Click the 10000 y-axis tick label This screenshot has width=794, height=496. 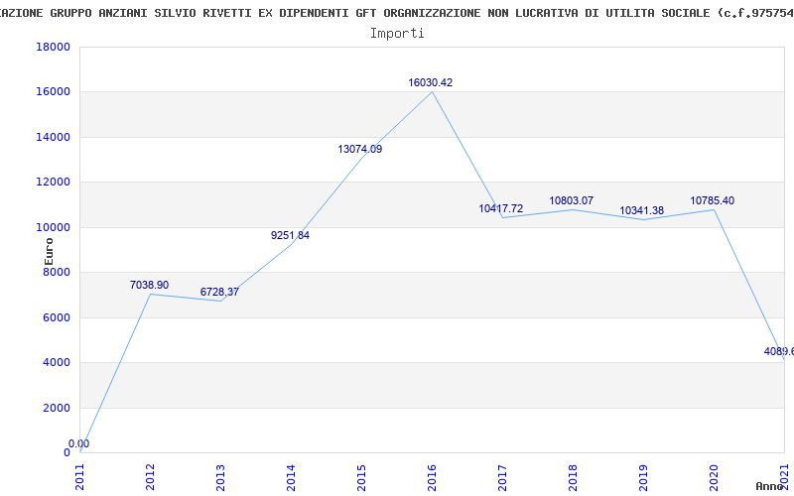pyautogui.click(x=54, y=227)
